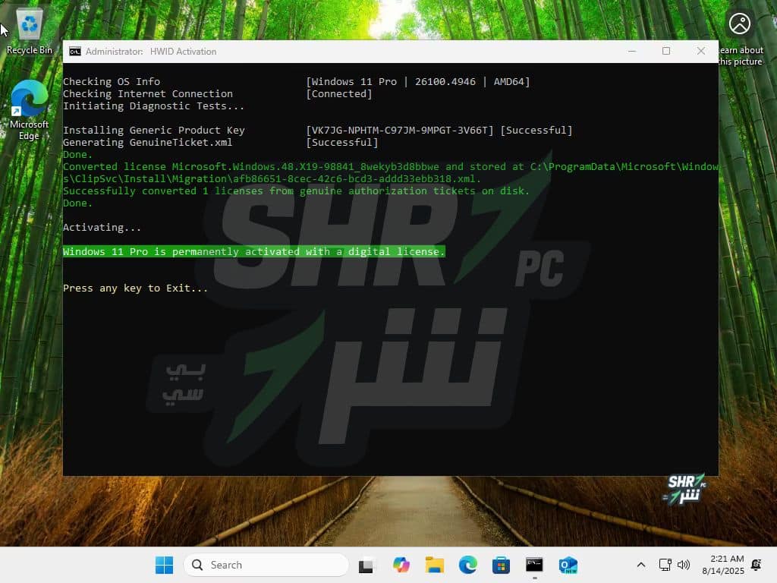
Task: Open Outlook (new) from the taskbar
Action: 568,565
